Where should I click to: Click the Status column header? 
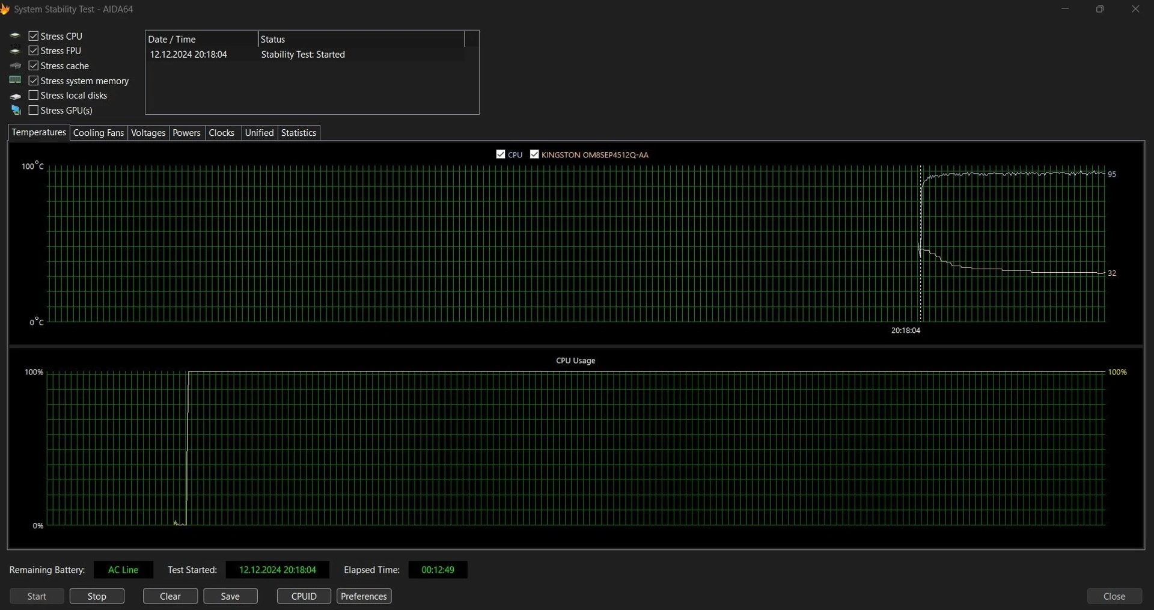coord(361,39)
